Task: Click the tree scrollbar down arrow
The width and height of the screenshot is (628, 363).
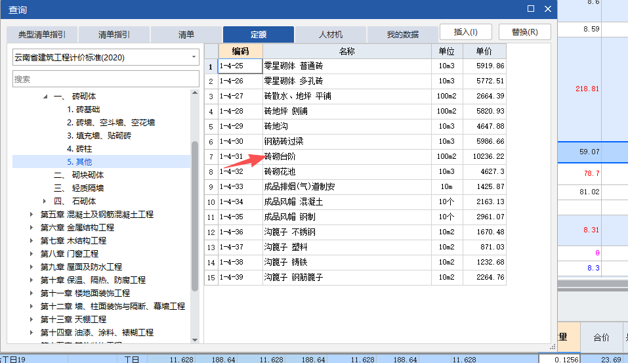Action: pos(195,340)
